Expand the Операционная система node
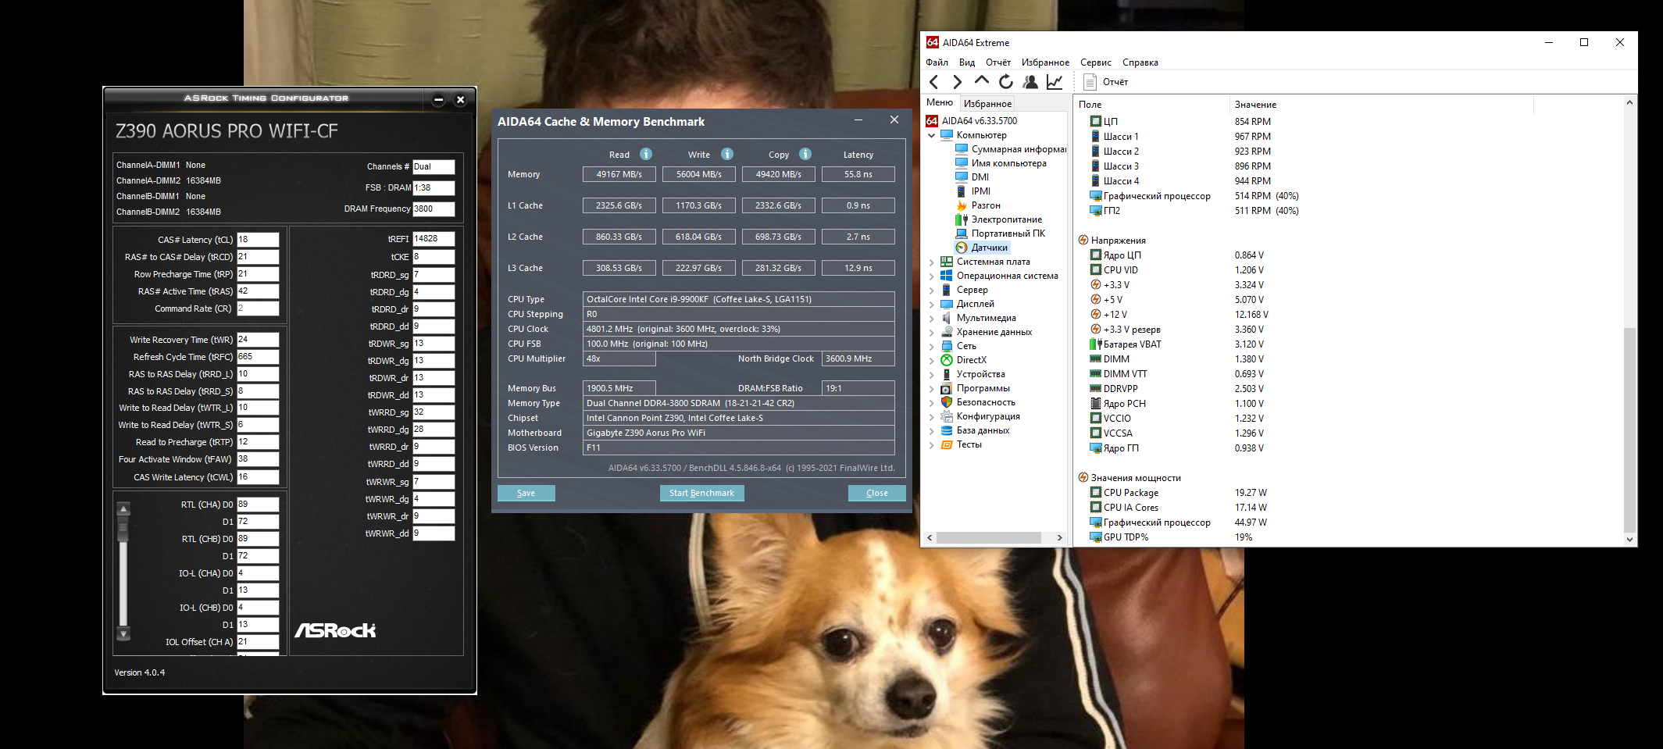Screen dimensions: 1663x749 pos(932,276)
